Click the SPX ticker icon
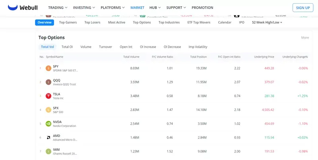Screen dimensions: 318x160 48,110
